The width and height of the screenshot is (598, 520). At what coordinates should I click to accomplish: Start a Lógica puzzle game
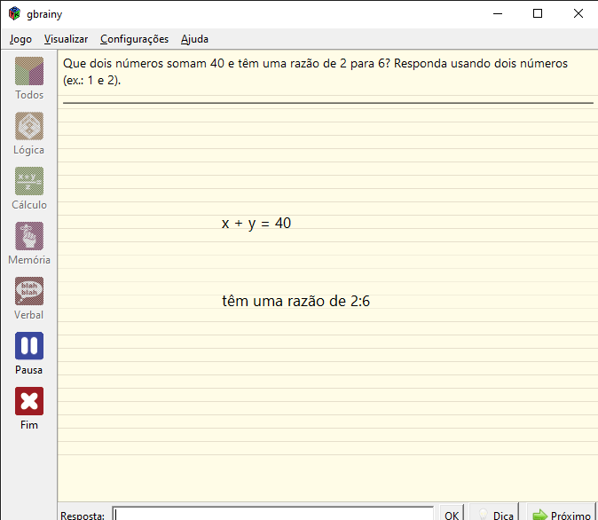point(29,126)
